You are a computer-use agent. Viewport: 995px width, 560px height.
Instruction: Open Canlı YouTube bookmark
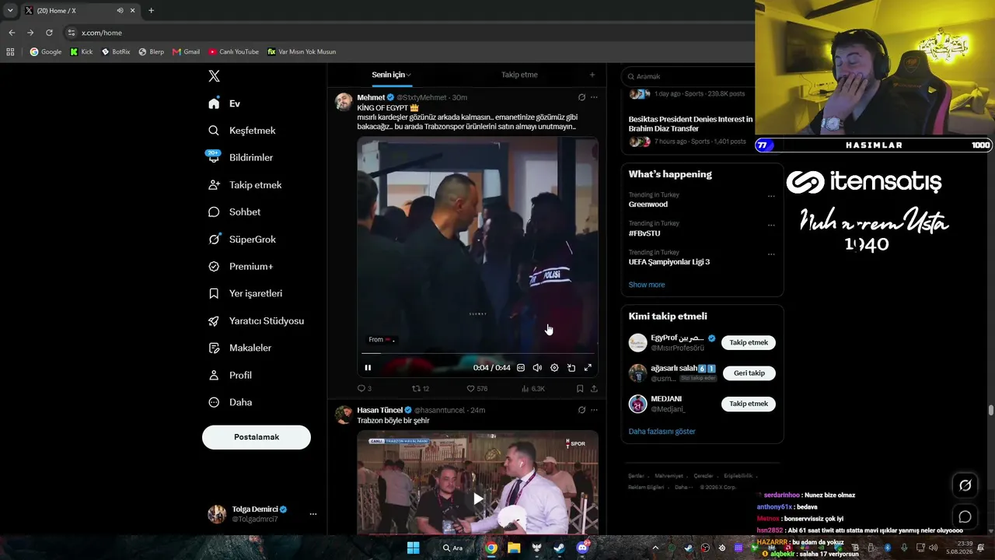point(233,52)
